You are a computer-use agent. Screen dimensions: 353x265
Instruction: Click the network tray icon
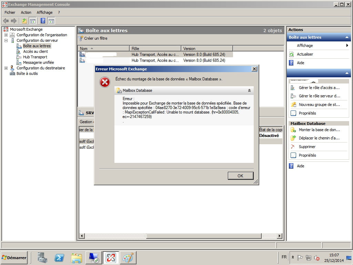(x=309, y=257)
